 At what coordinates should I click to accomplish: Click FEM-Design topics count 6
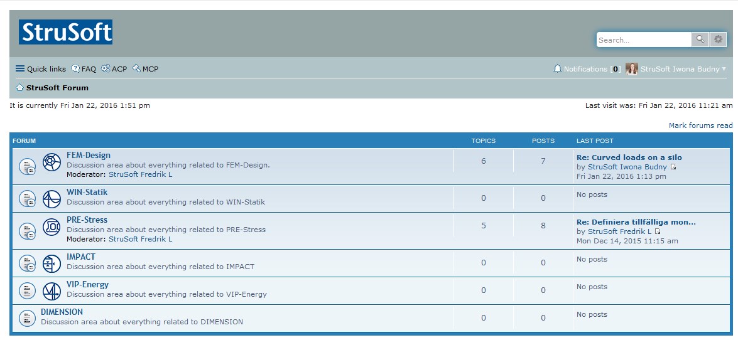coord(484,161)
